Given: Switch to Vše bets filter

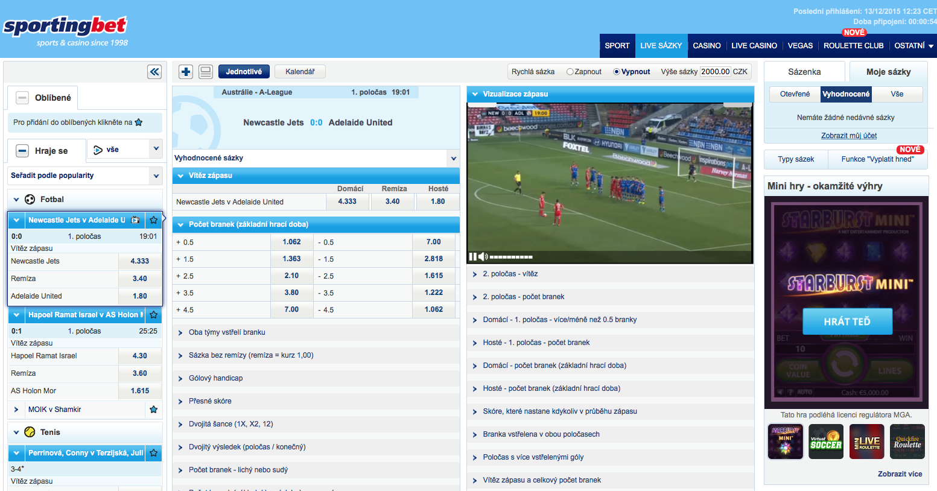Looking at the screenshot, I should [x=897, y=94].
